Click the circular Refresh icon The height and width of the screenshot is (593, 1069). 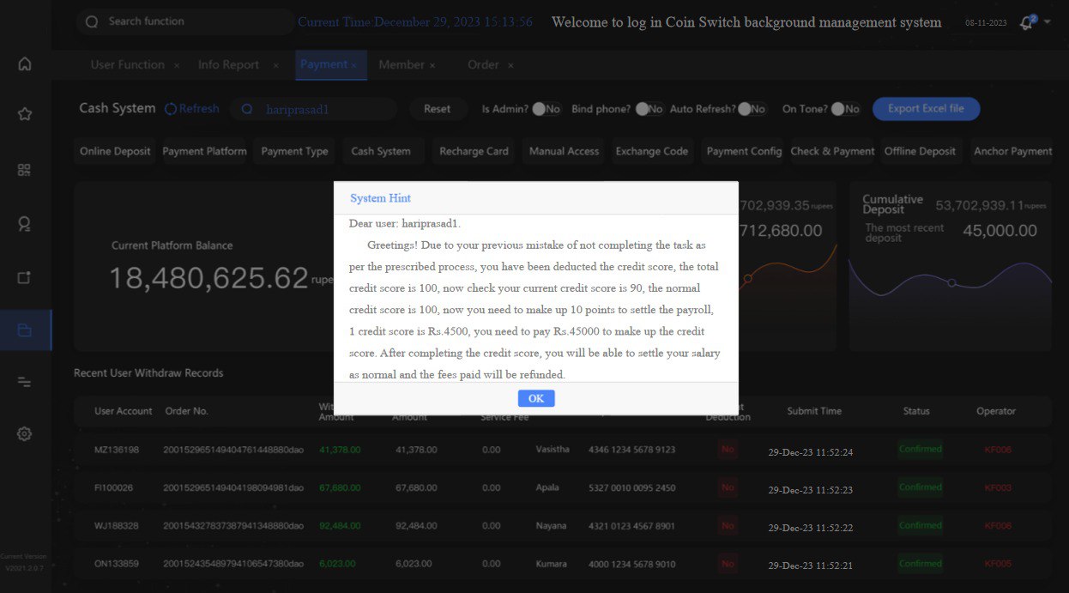pyautogui.click(x=171, y=109)
